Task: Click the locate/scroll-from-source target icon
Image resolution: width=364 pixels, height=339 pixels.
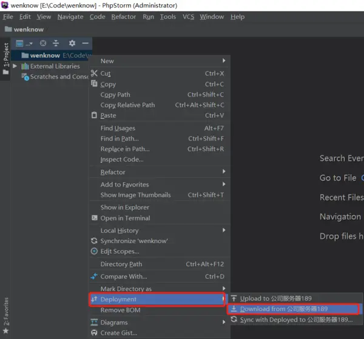Action: [x=43, y=43]
